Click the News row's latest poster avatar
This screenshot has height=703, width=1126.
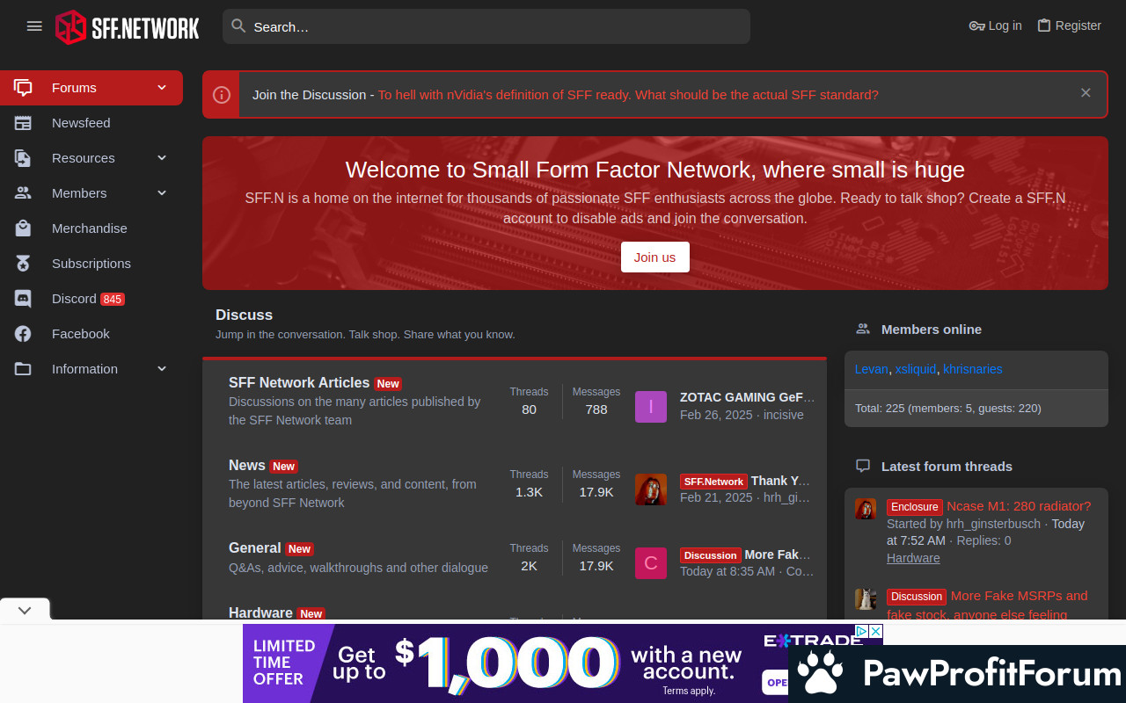coord(651,489)
